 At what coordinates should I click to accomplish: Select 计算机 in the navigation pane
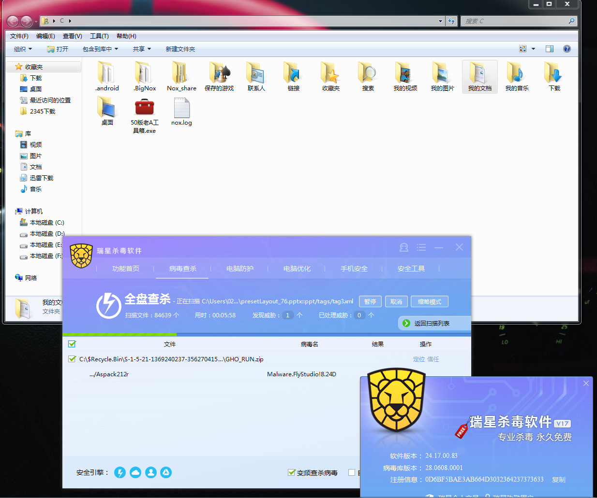(33, 211)
